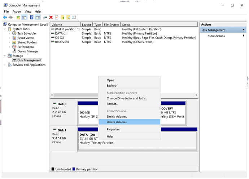This screenshot has height=179, width=249.
Task: Click the Forward arrow in toolbar
Action: pyautogui.click(x=10, y=17)
